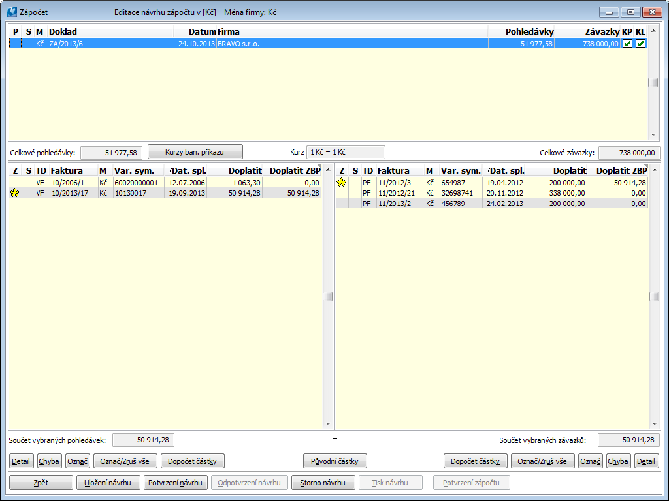Click the left Detail button
The height and width of the screenshot is (501, 669).
pos(21,461)
